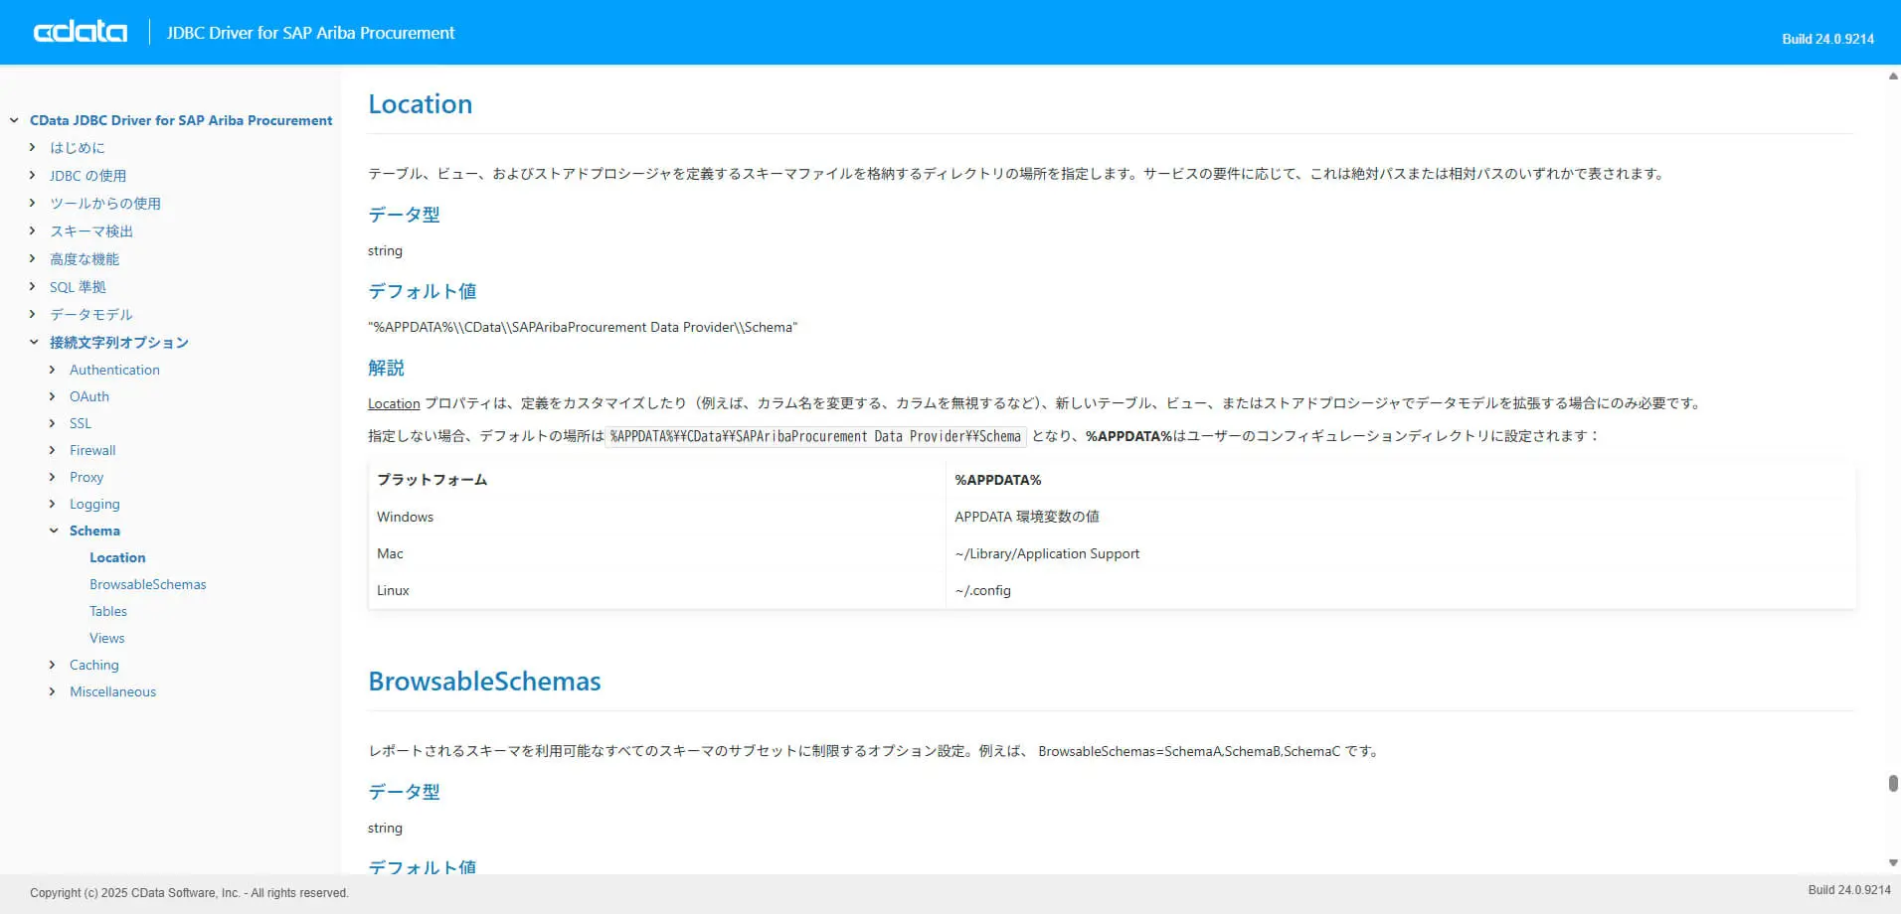Expand the Logging chevron
Screen dimensions: 1901x914
(x=53, y=504)
